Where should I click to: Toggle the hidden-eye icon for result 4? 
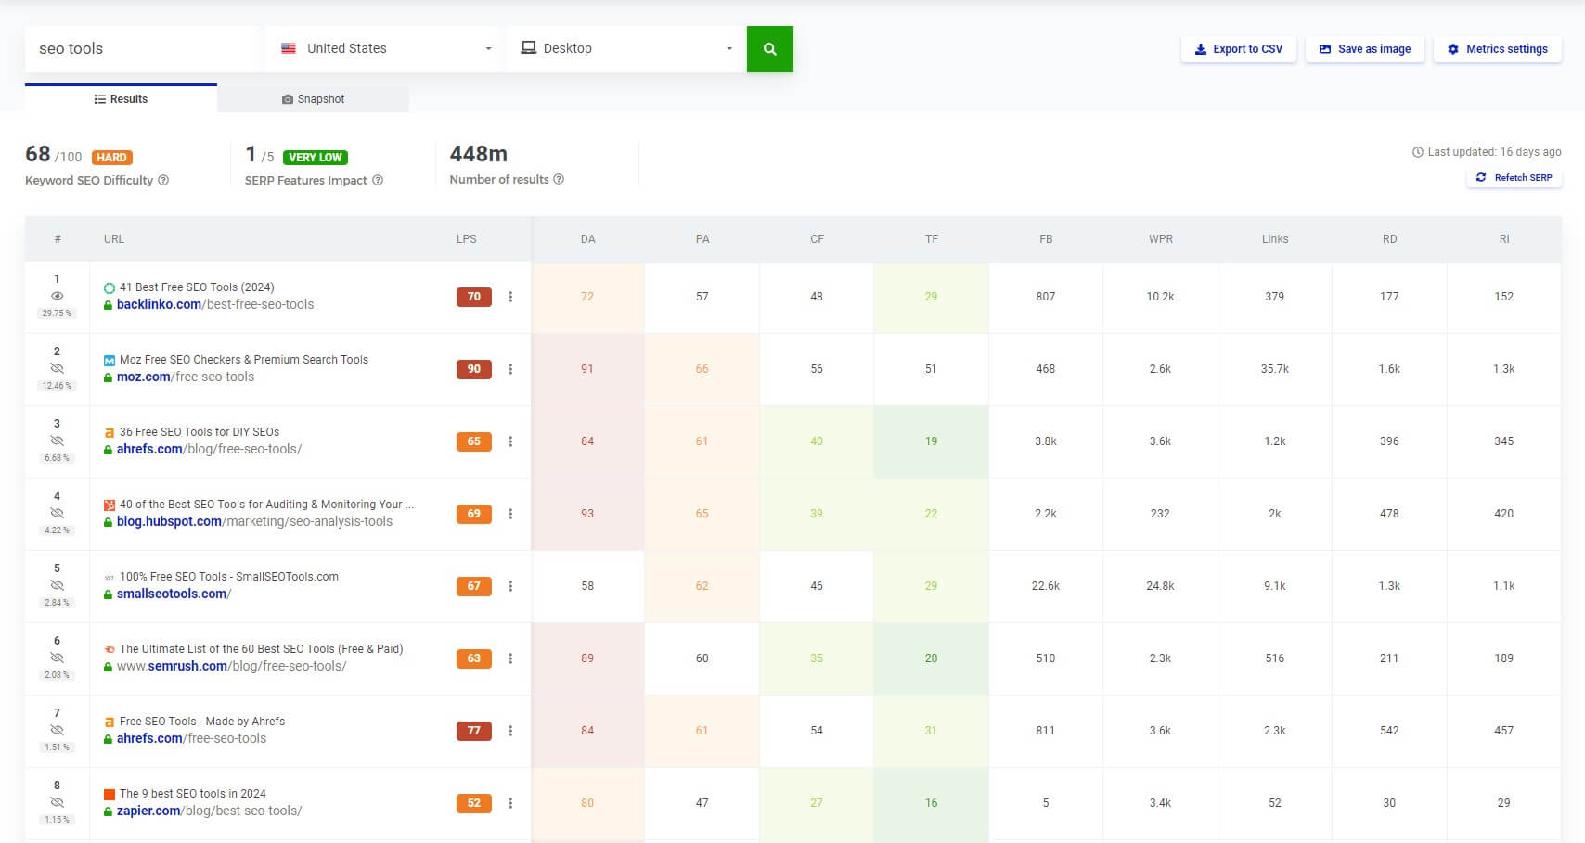click(57, 513)
